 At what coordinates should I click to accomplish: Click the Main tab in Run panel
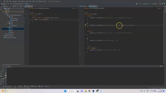tap(9, 66)
